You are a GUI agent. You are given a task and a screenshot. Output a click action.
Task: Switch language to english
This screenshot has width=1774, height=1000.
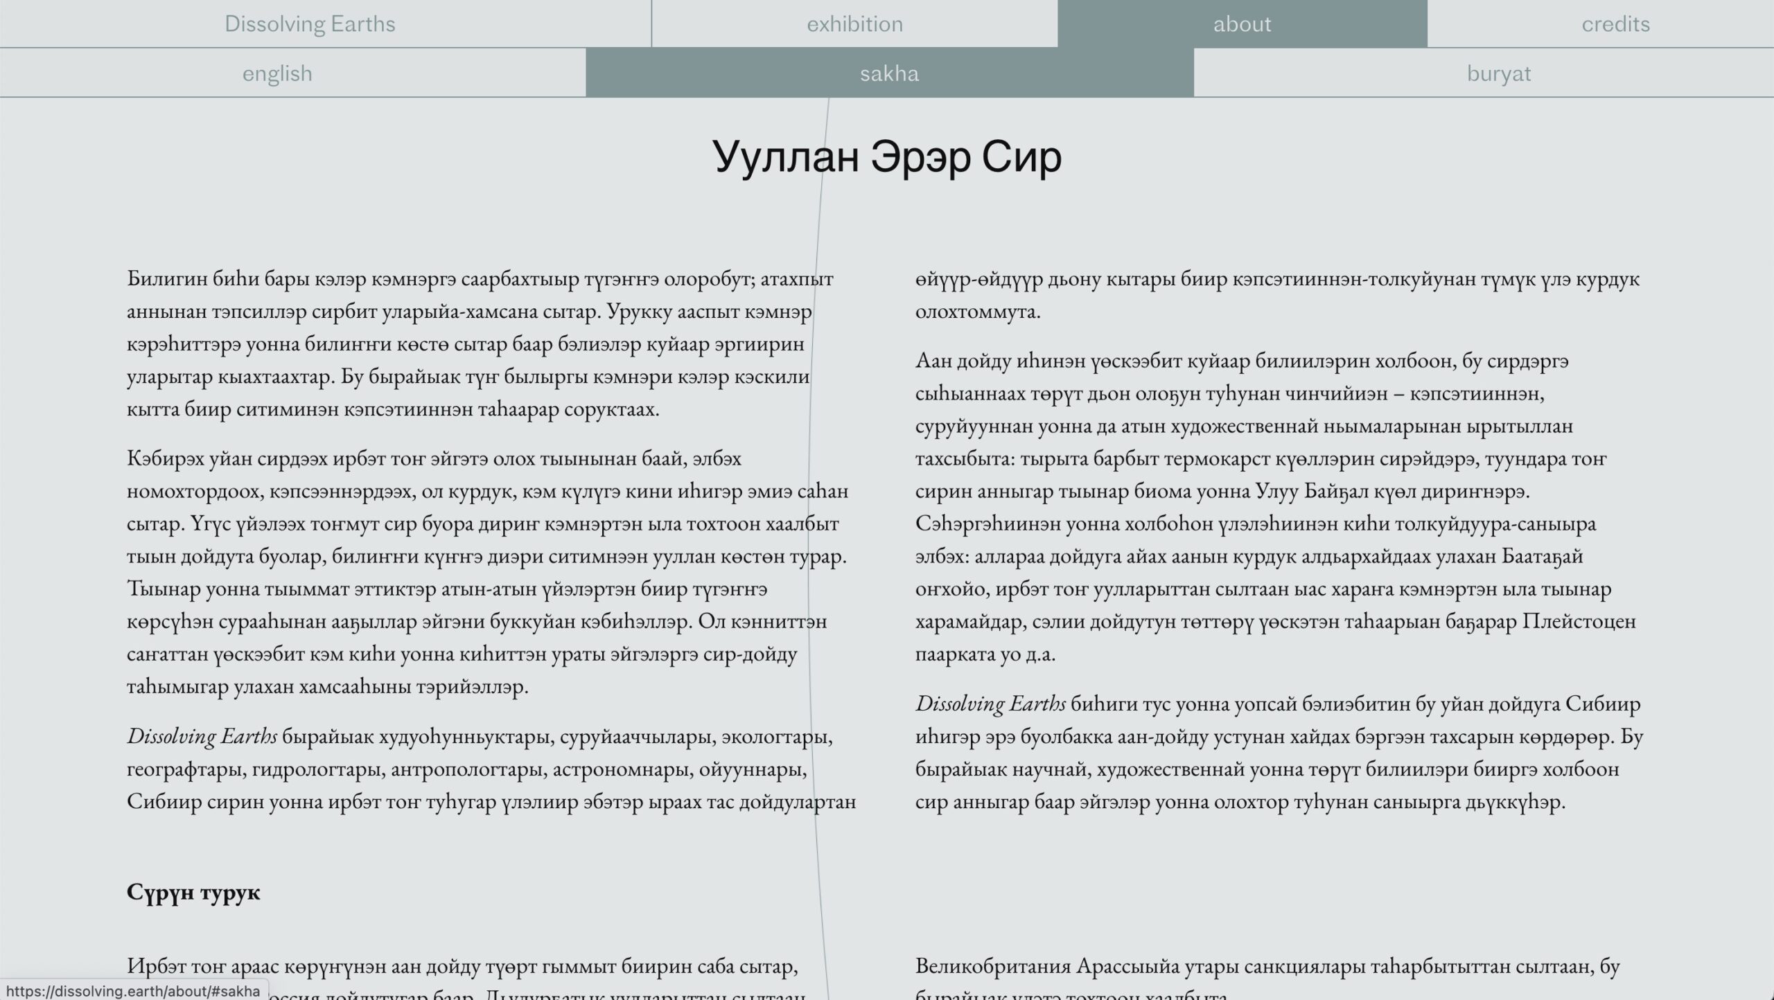point(277,73)
